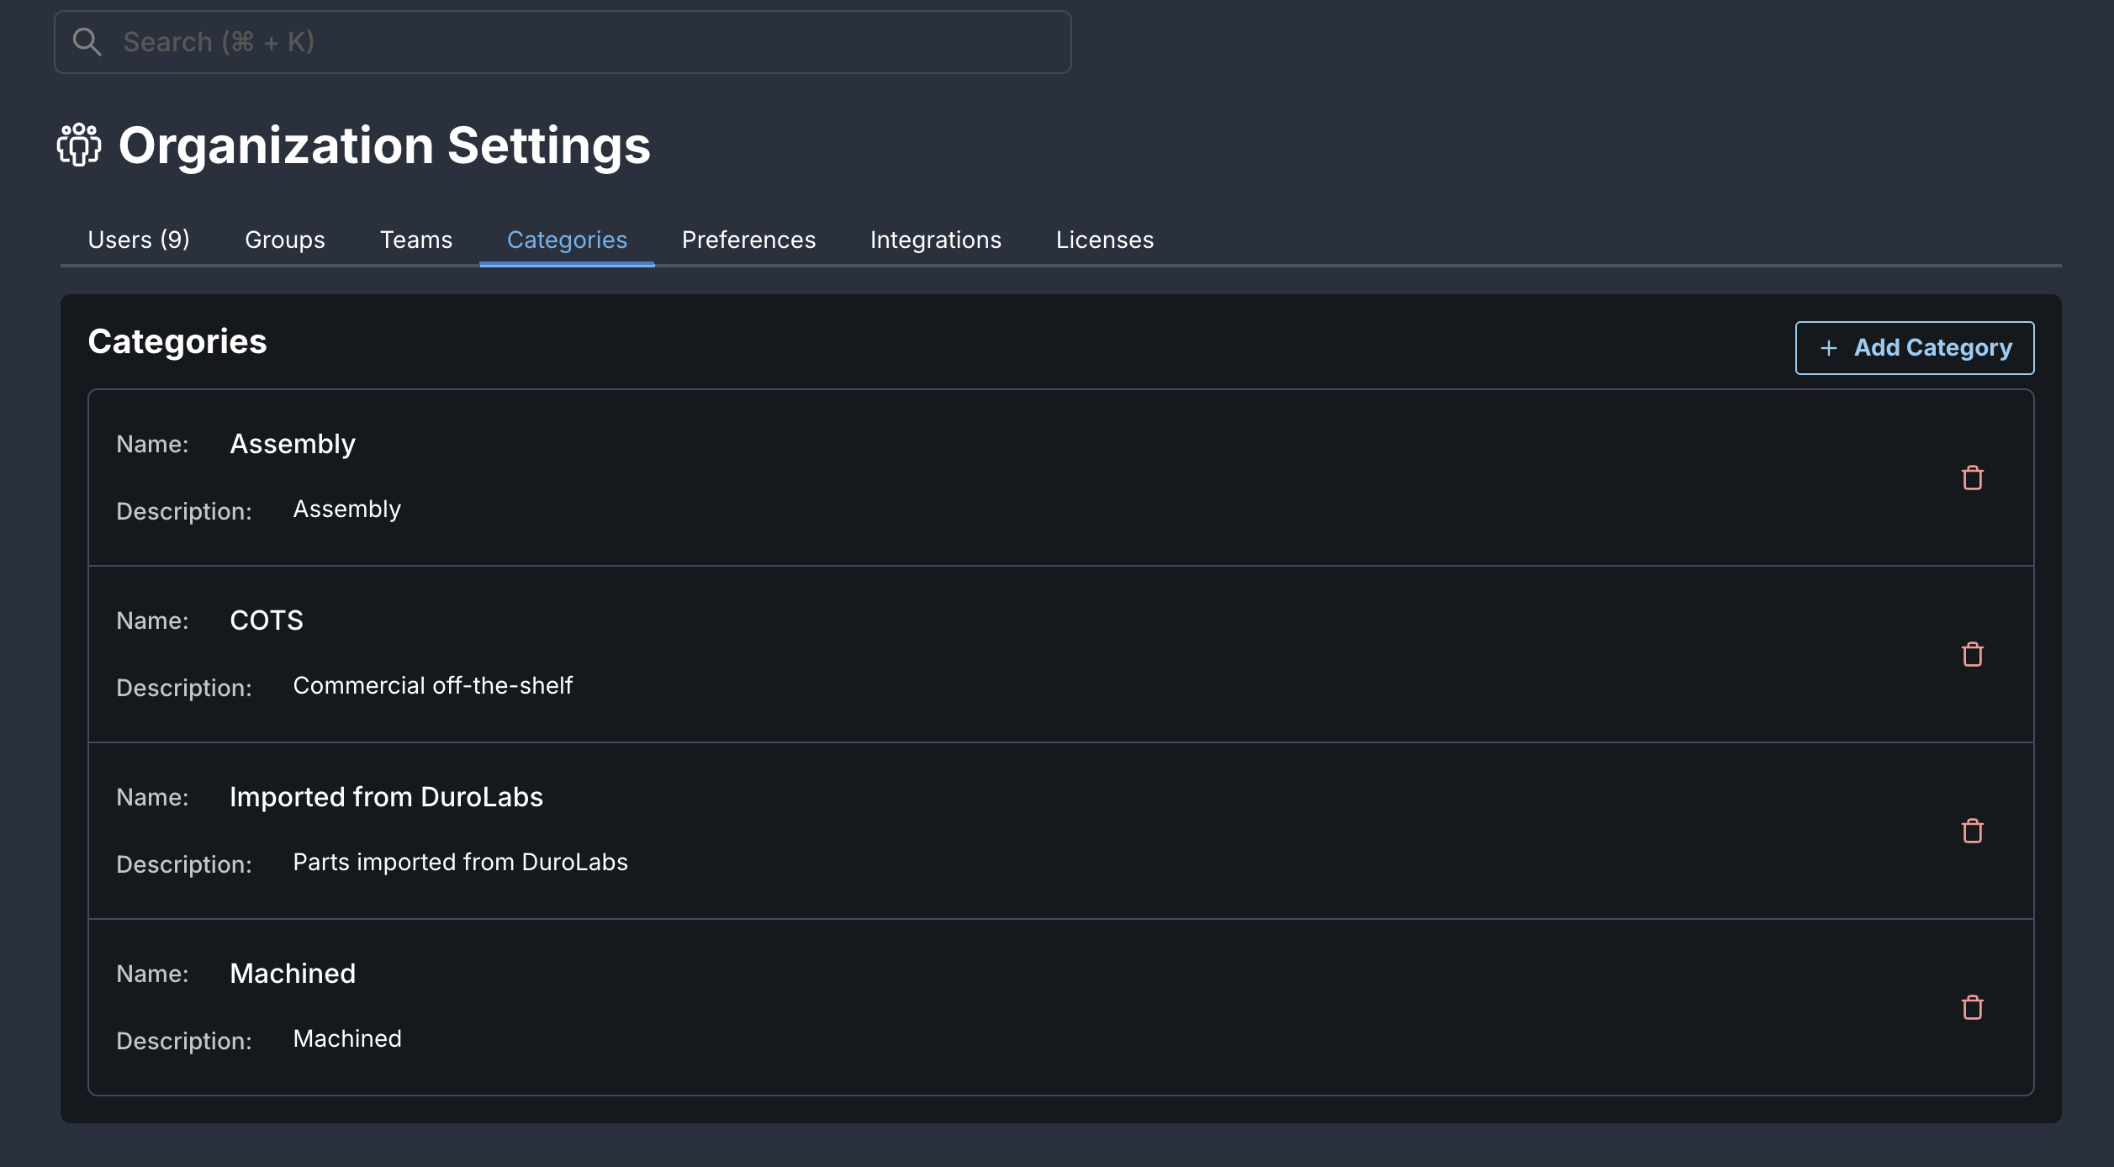Open the Users (9) tab
The height and width of the screenshot is (1167, 2114).
(139, 240)
